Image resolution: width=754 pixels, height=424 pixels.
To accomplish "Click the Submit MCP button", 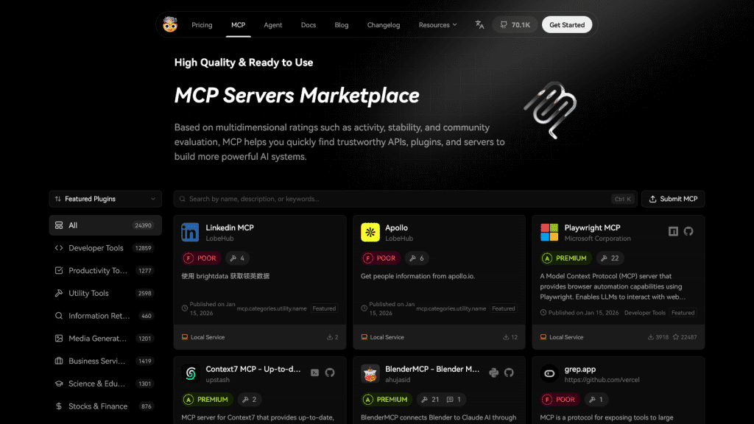I will (x=673, y=199).
